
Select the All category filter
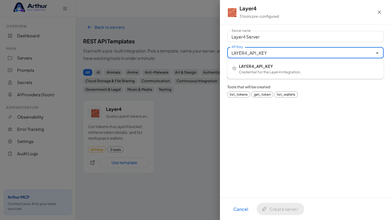[88, 72]
